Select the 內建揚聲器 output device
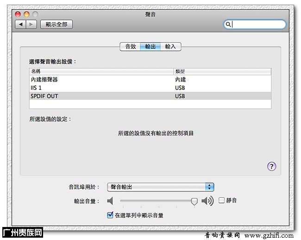 pyautogui.click(x=150, y=79)
